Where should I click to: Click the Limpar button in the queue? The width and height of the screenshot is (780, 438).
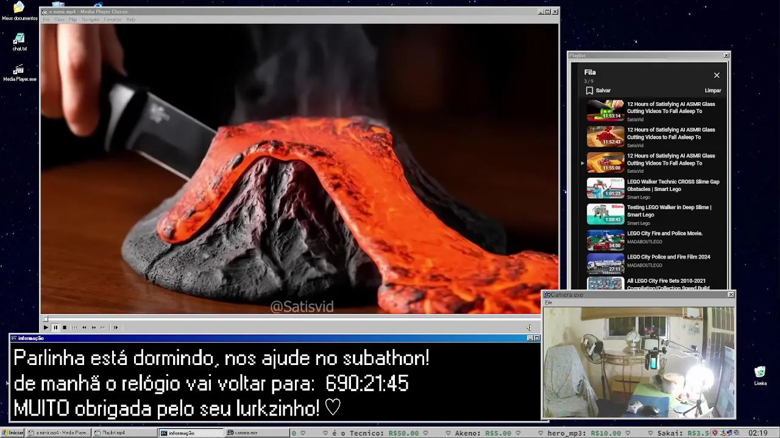[712, 91]
